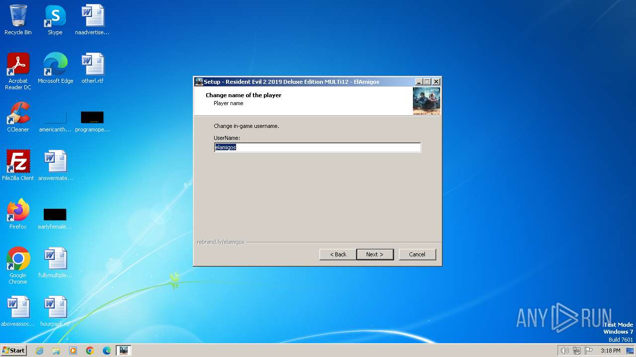Click the 'Change name of the player' heading
Viewport: 636px width, 357px height.
point(243,95)
